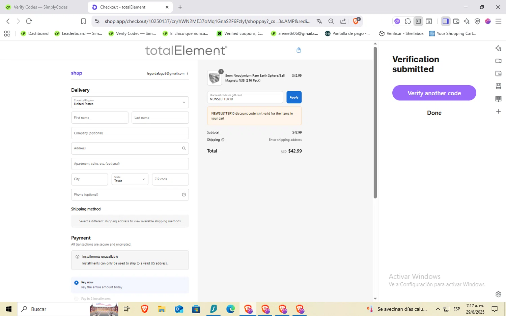This screenshot has width=506, height=316.
Task: Toggle the sidebar panel icon
Action: tap(446, 21)
